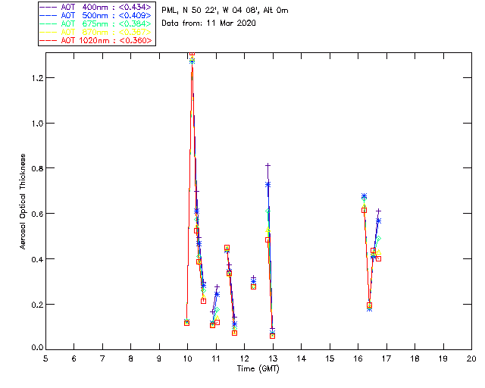This screenshot has height=388, width=485.
Task: Click the x-axis hour label 12
Action: click(244, 358)
